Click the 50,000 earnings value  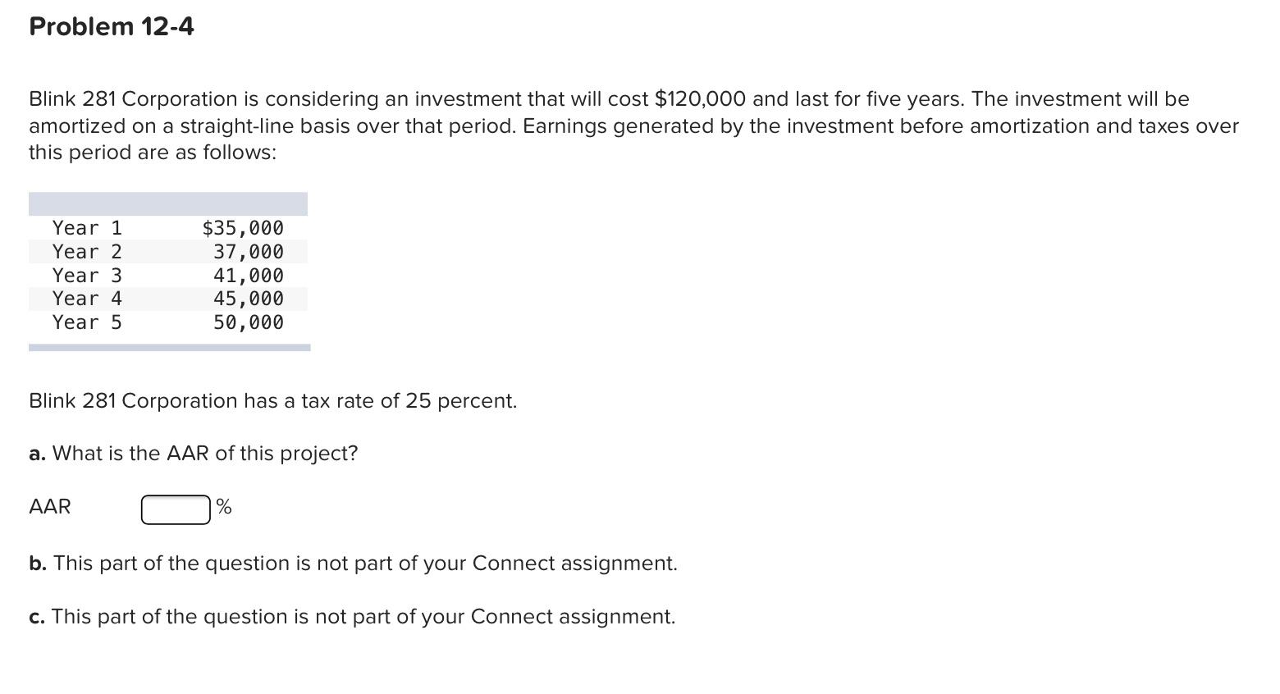coord(249,322)
